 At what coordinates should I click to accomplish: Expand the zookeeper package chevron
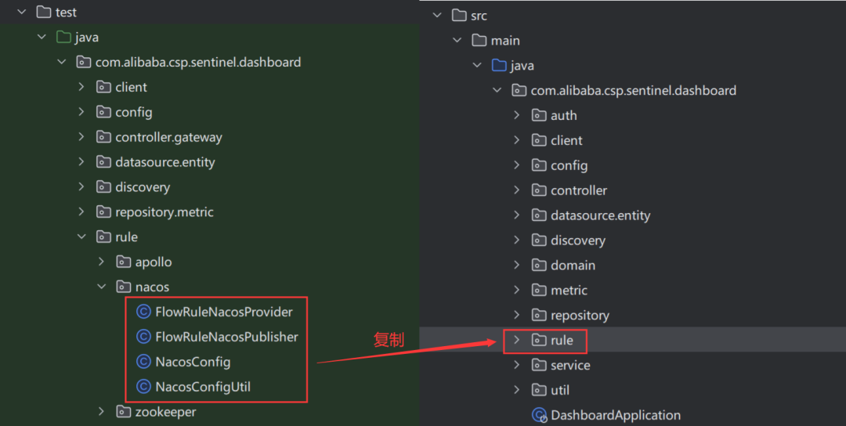coord(101,411)
